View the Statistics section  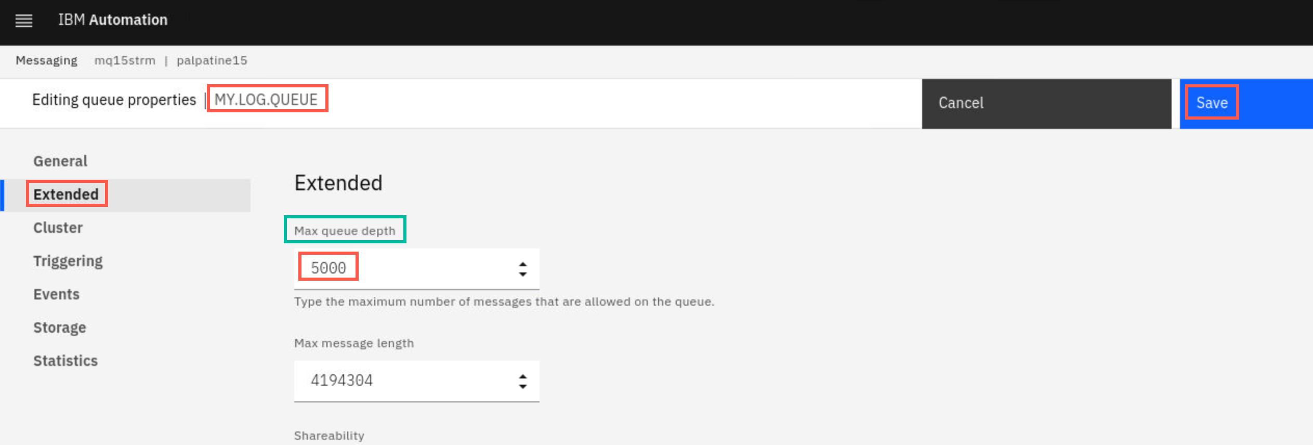(x=65, y=361)
